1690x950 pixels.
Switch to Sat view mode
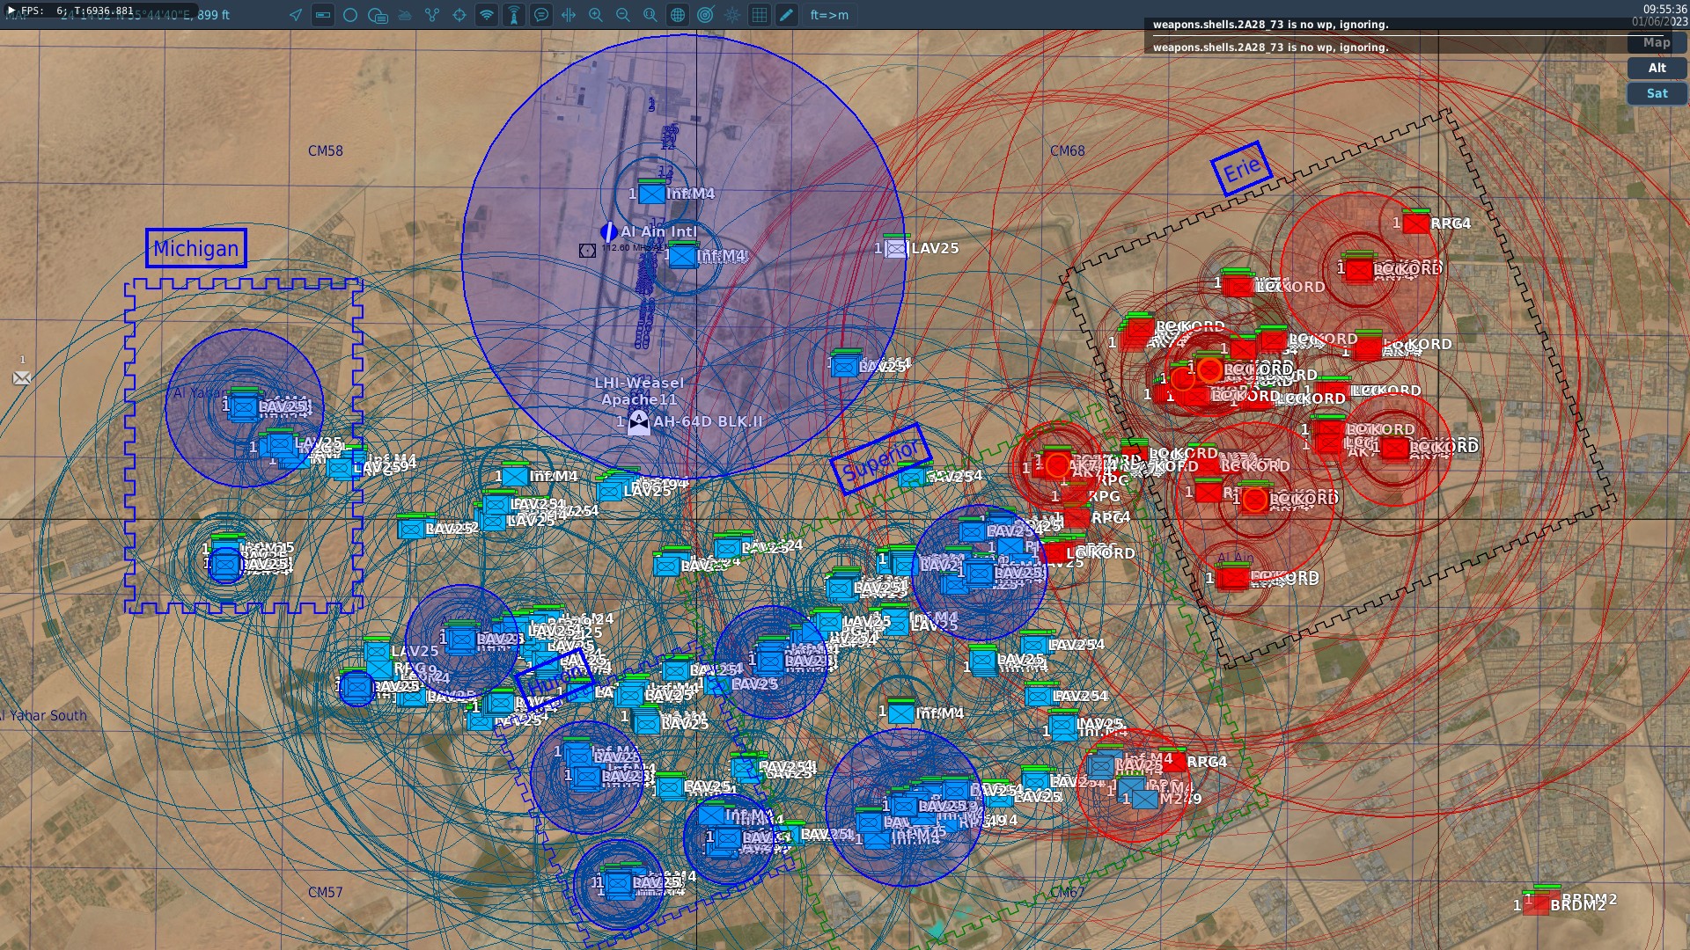click(1657, 93)
